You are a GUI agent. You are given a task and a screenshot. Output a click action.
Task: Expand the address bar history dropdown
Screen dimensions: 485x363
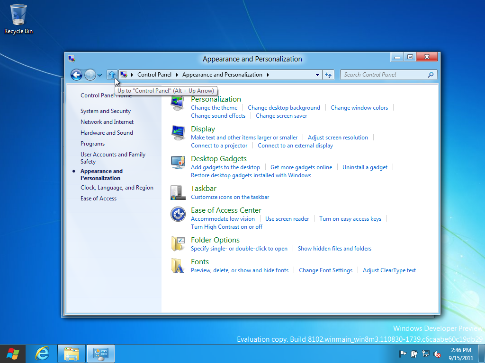coord(317,75)
